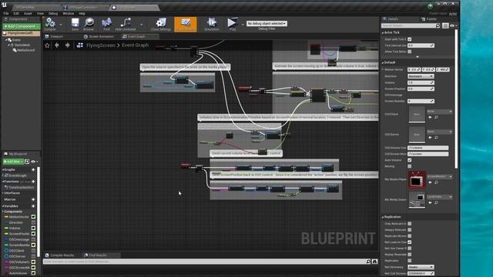Click the Play toolbar icon
493x277 pixels.
233,24
